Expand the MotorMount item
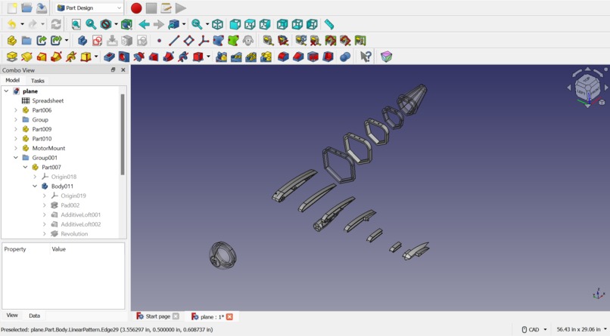610x336 pixels. (x=16, y=148)
